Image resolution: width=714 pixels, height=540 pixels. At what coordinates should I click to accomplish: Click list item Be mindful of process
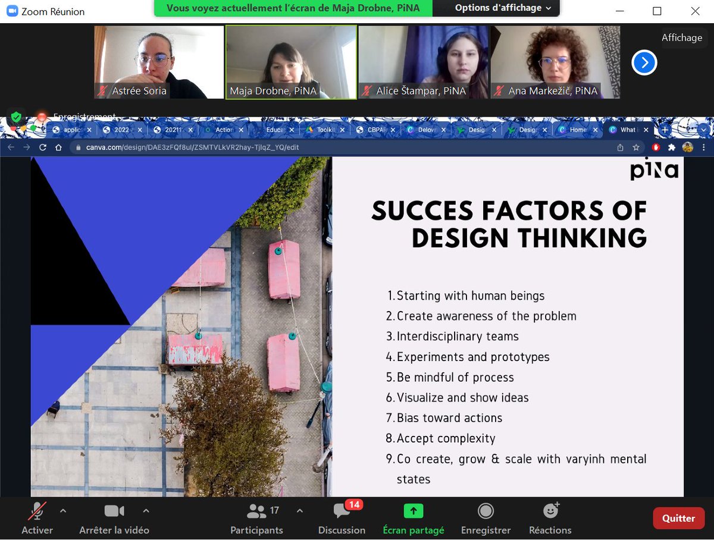point(455,377)
